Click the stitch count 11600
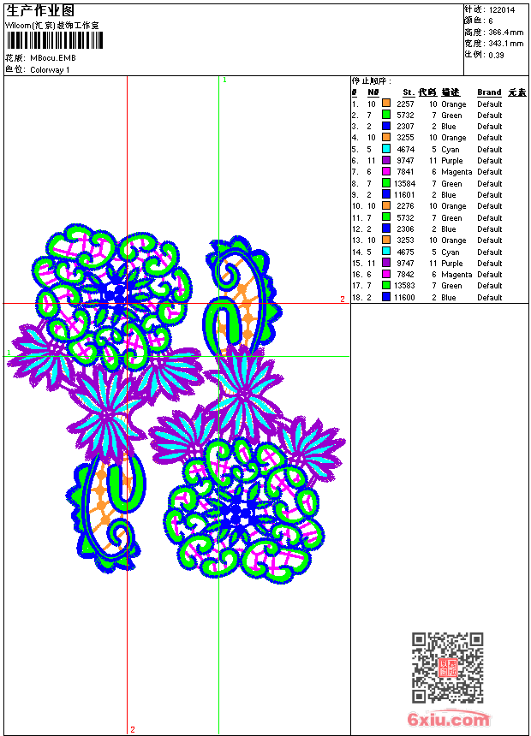The height and width of the screenshot is (736, 531). click(404, 298)
